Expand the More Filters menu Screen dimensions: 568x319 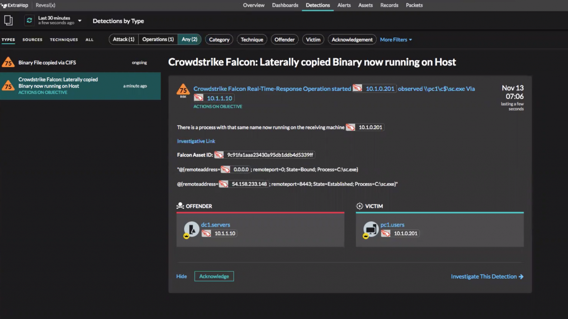395,39
